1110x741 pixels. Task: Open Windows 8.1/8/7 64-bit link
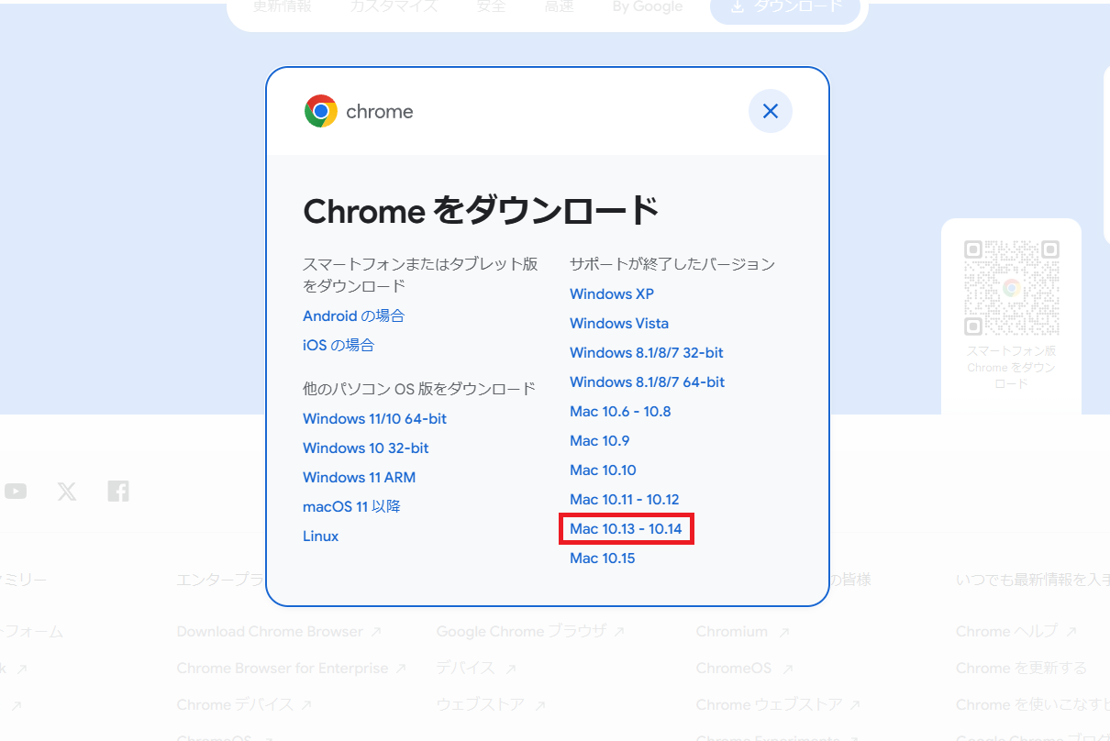click(x=647, y=382)
